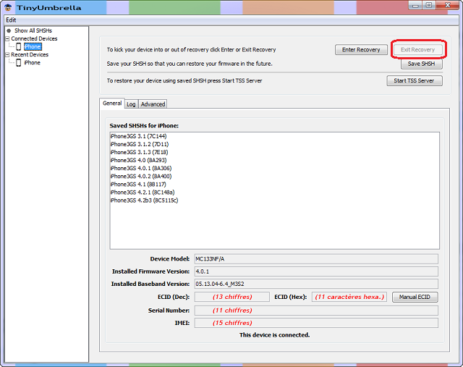Select Show All SHSHs in the tree
463x367 pixels.
33,30
